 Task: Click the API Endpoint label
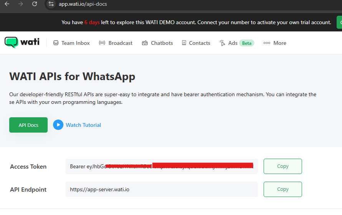point(28,190)
